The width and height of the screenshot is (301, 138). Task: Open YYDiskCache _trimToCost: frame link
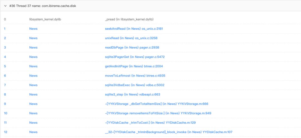150,122
